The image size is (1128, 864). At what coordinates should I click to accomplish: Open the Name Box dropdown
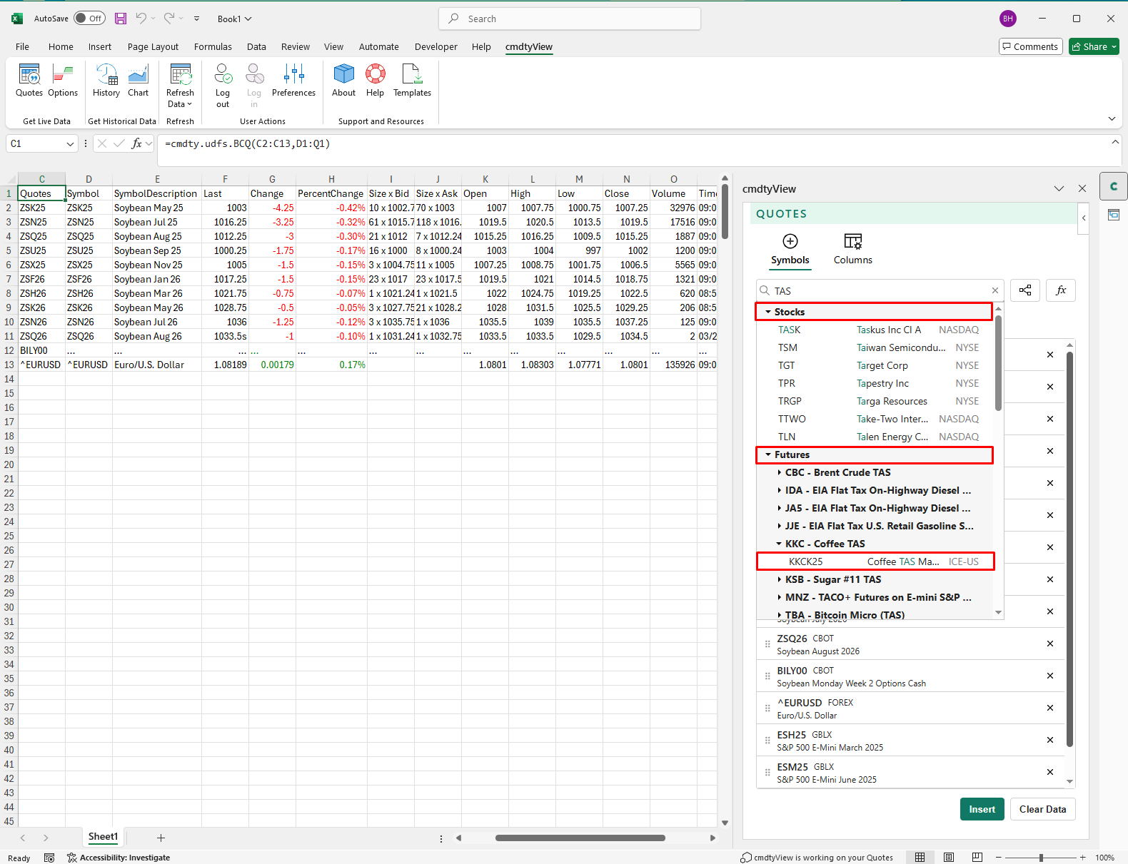point(70,143)
